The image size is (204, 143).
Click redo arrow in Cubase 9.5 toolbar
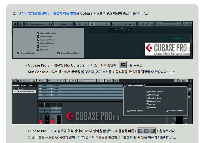click(x=118, y=81)
